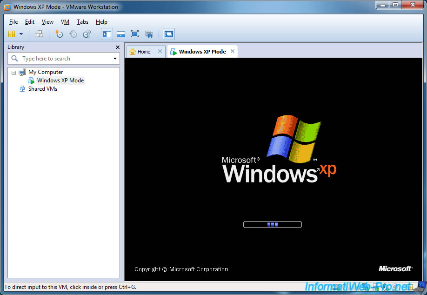Click the house icon on Home tab
Screen dimensions: 427x295
[133, 52]
